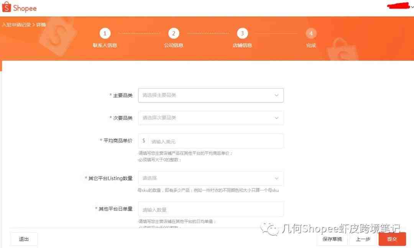Click the dollar sign prefix icon

(x=144, y=140)
